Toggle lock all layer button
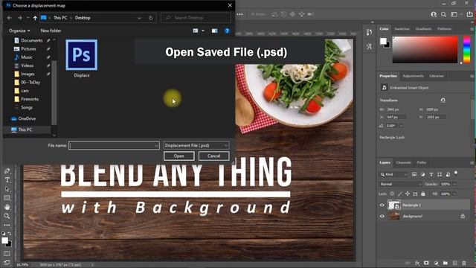This screenshot has width=476, height=268. click(x=423, y=194)
